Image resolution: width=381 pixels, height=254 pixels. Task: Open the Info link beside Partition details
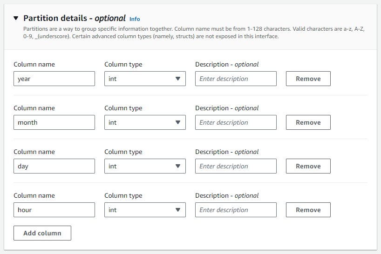pos(135,19)
